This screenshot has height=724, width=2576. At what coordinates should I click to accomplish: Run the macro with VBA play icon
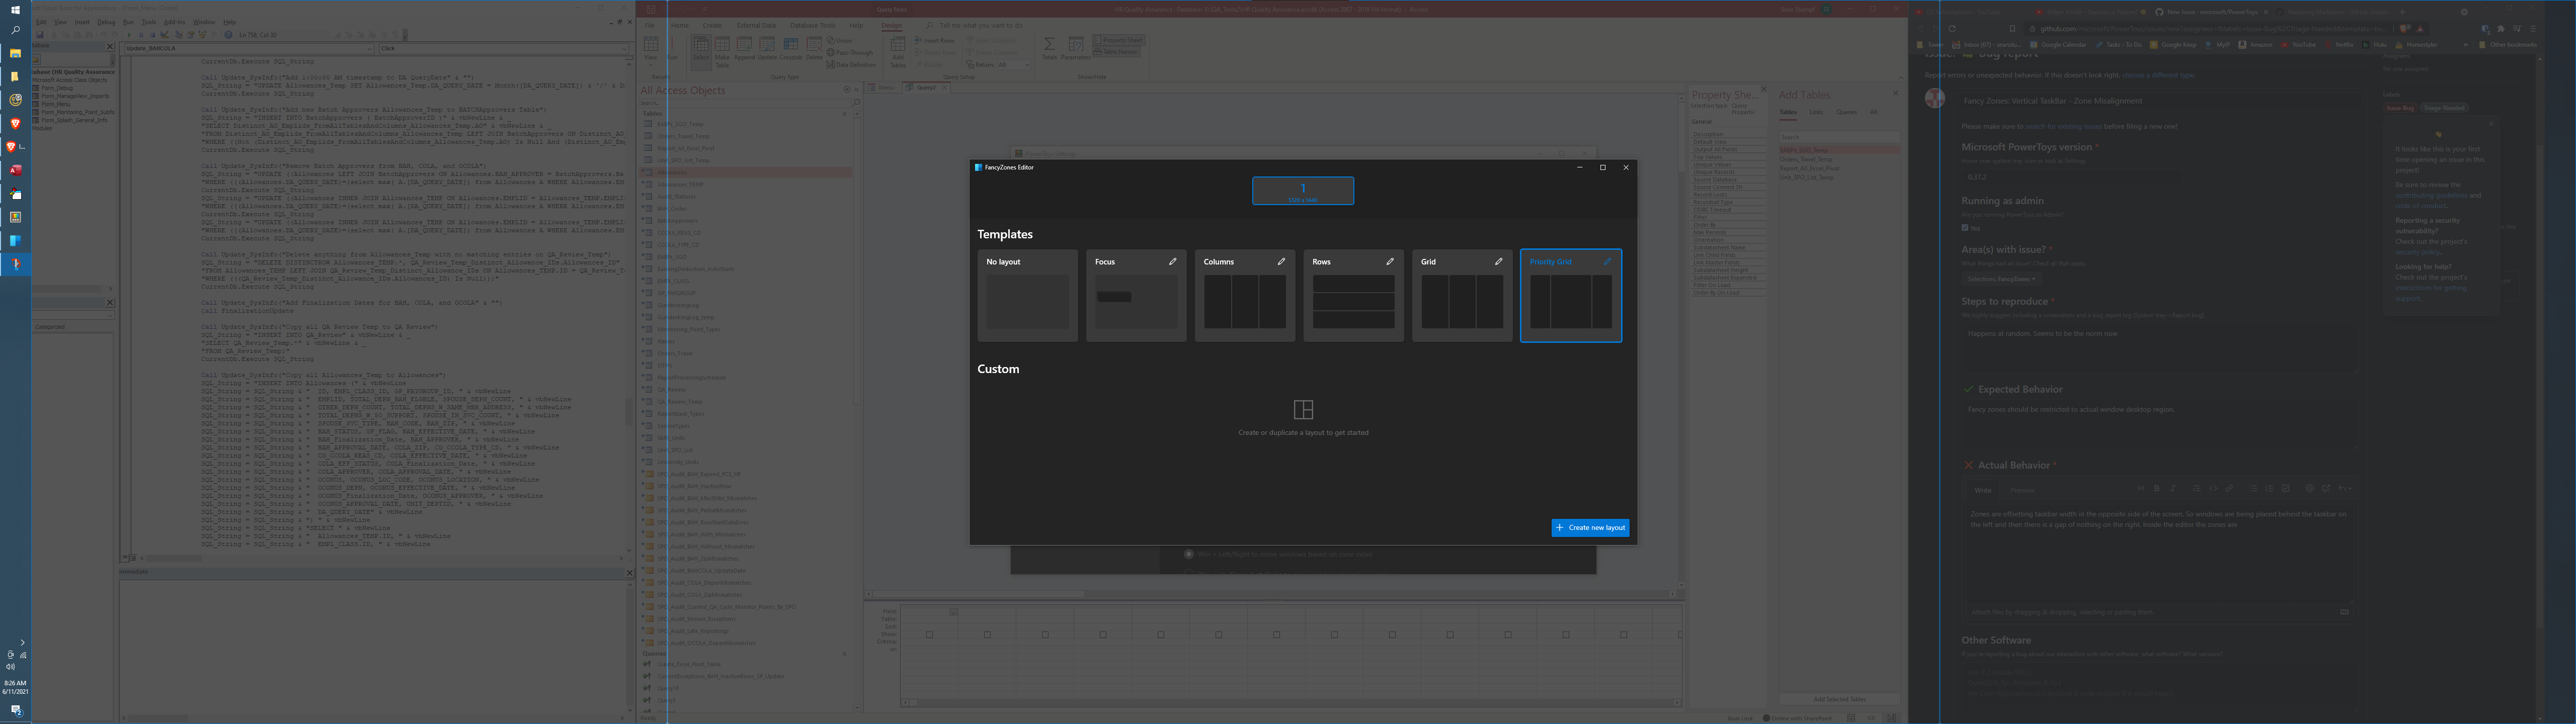[129, 35]
